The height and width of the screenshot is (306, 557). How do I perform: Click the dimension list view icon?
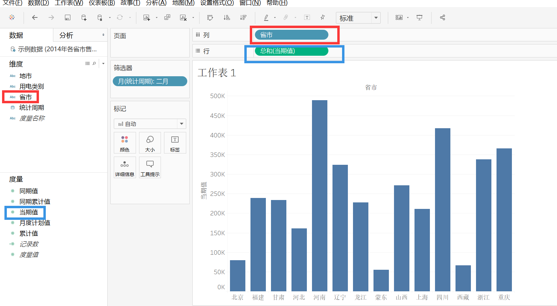87,64
